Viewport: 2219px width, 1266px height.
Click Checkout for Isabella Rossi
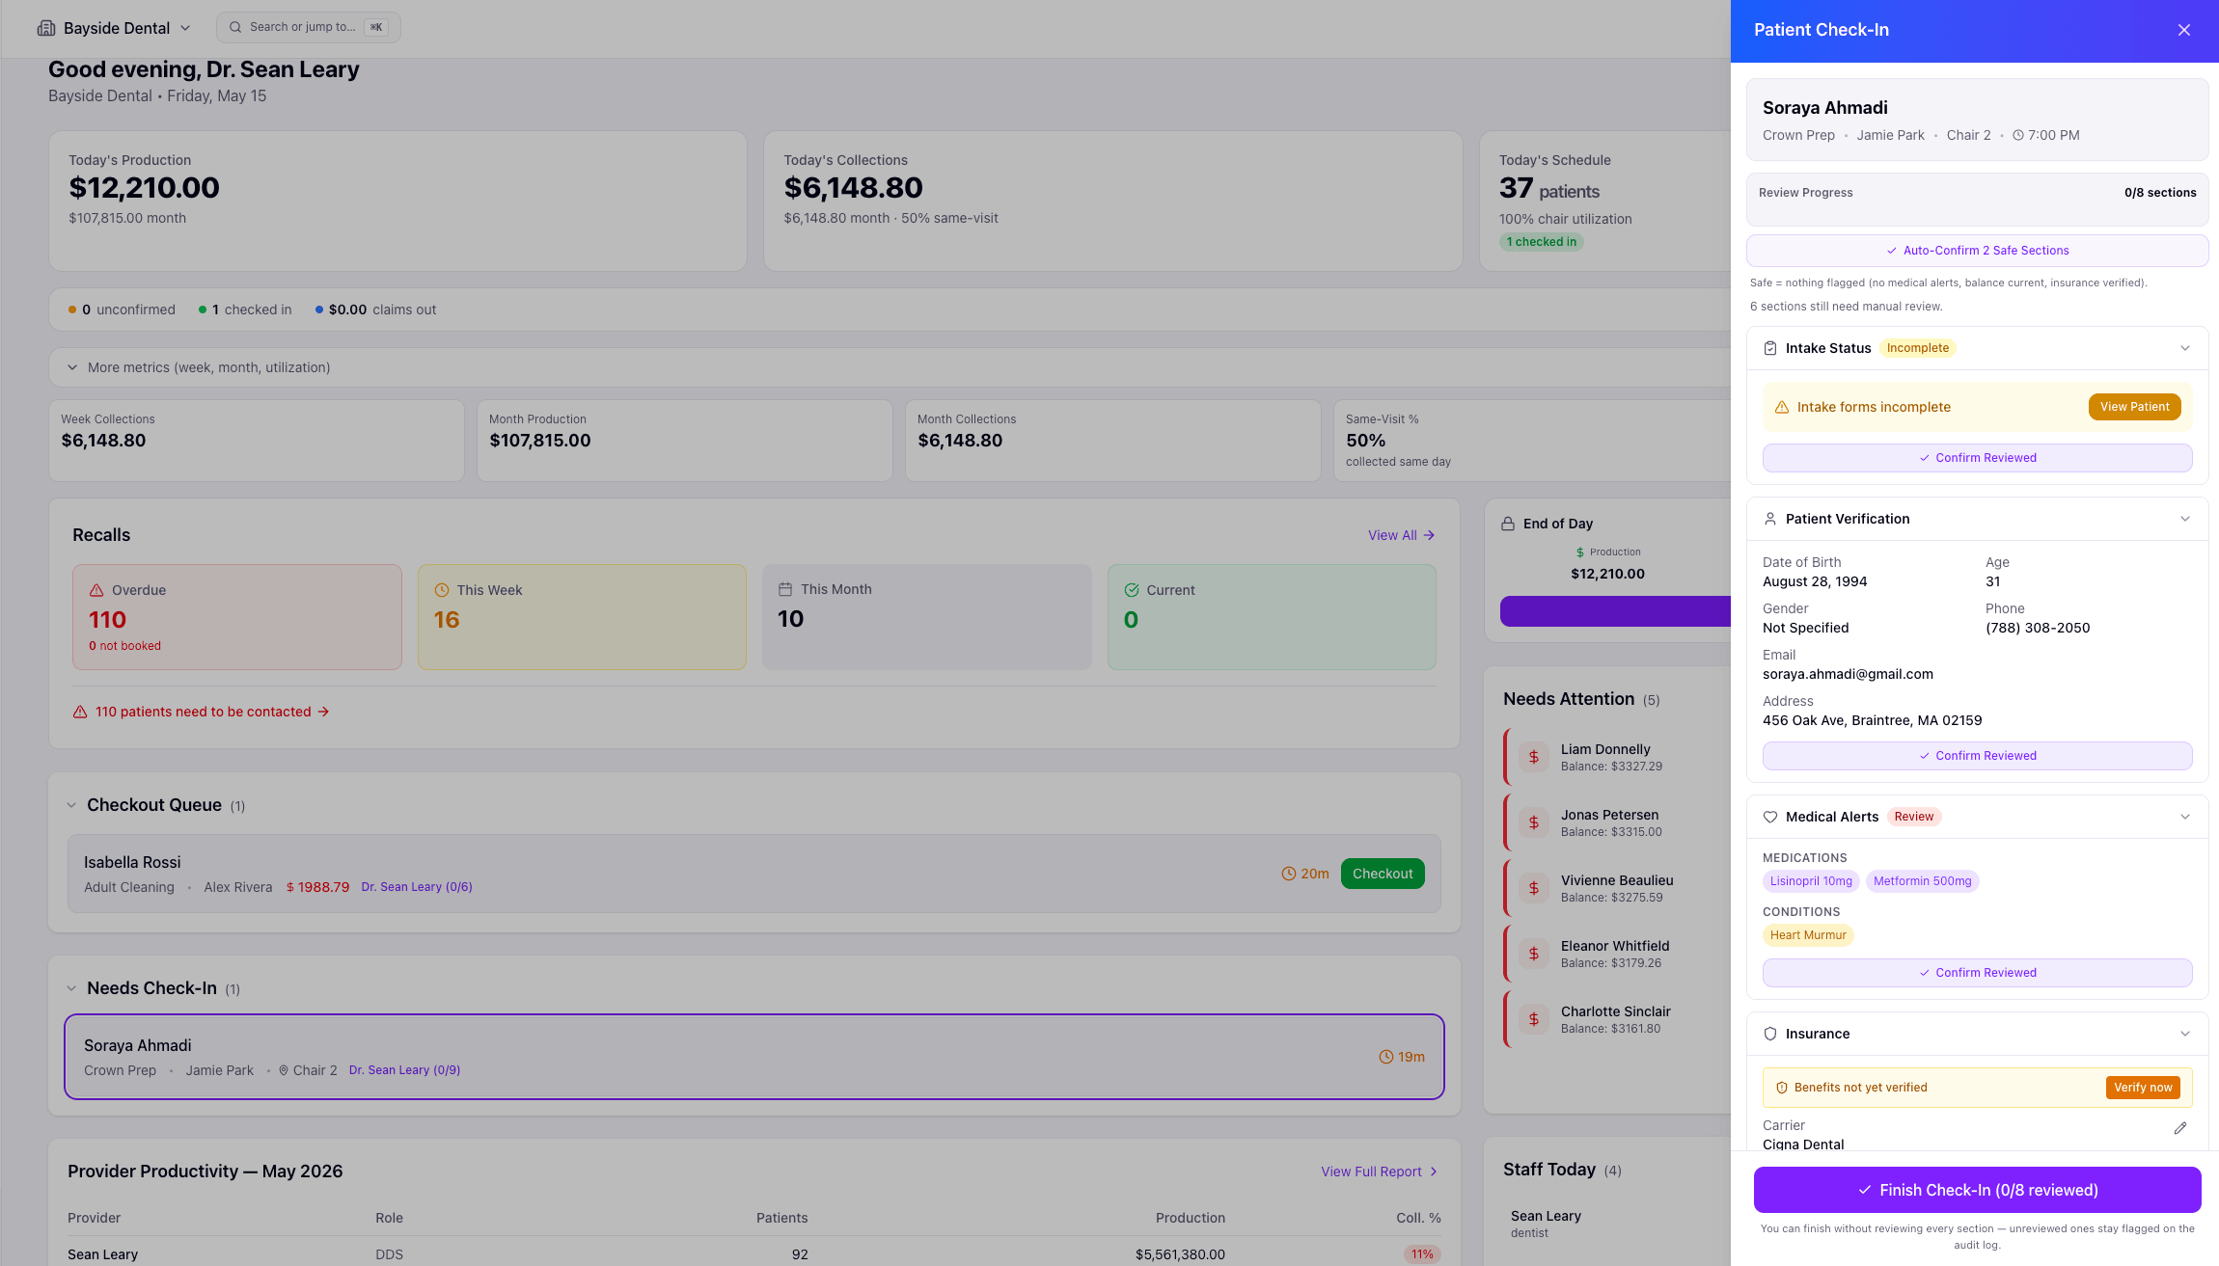(1383, 874)
